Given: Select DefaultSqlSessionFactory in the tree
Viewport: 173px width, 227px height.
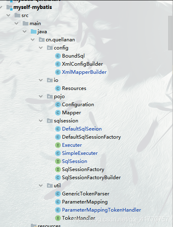Looking at the screenshot, I should (x=92, y=137).
